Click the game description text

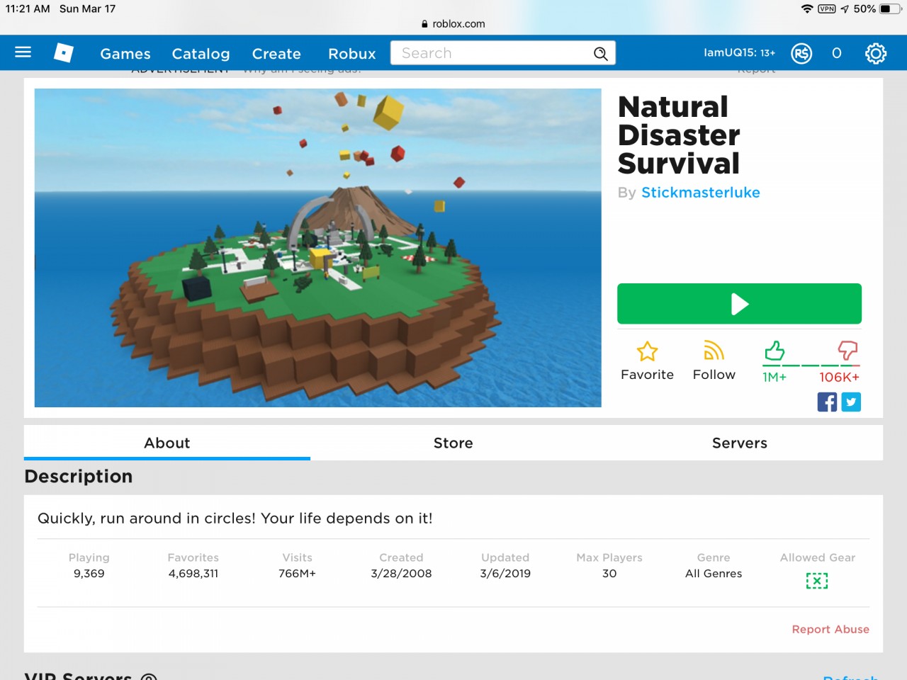coord(235,518)
